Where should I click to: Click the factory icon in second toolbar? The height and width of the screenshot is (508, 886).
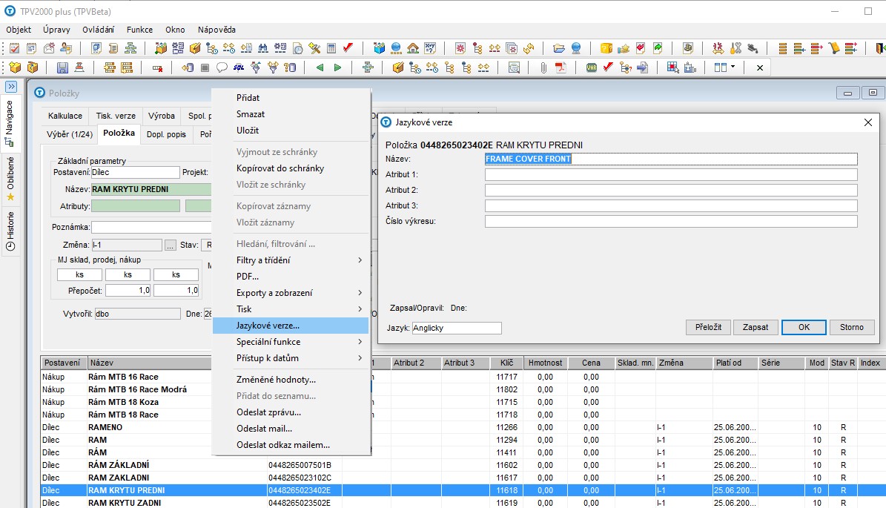click(690, 67)
